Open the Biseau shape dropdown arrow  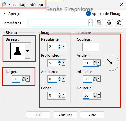point(27,51)
